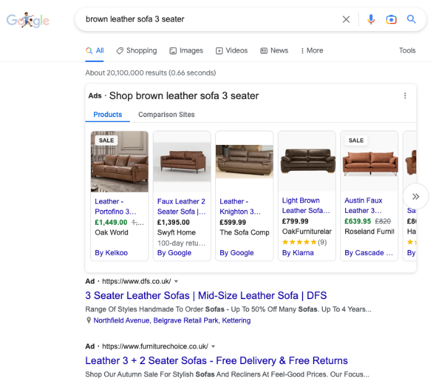Open the Leather - Knighton 3... product link
The width and height of the screenshot is (433, 387).
coord(240,206)
